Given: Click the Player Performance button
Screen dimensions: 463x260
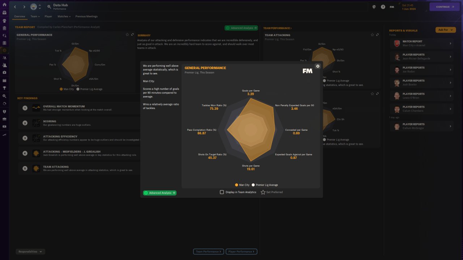Looking at the screenshot, I should point(241,252).
